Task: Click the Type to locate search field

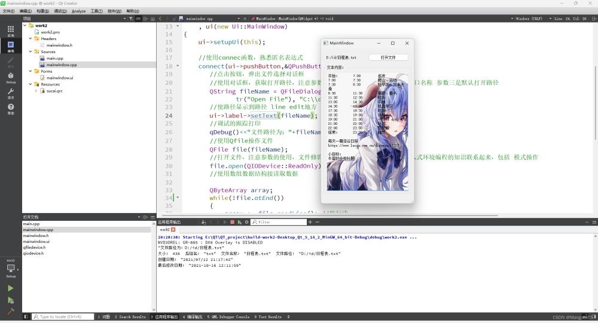Action: (x=65, y=316)
